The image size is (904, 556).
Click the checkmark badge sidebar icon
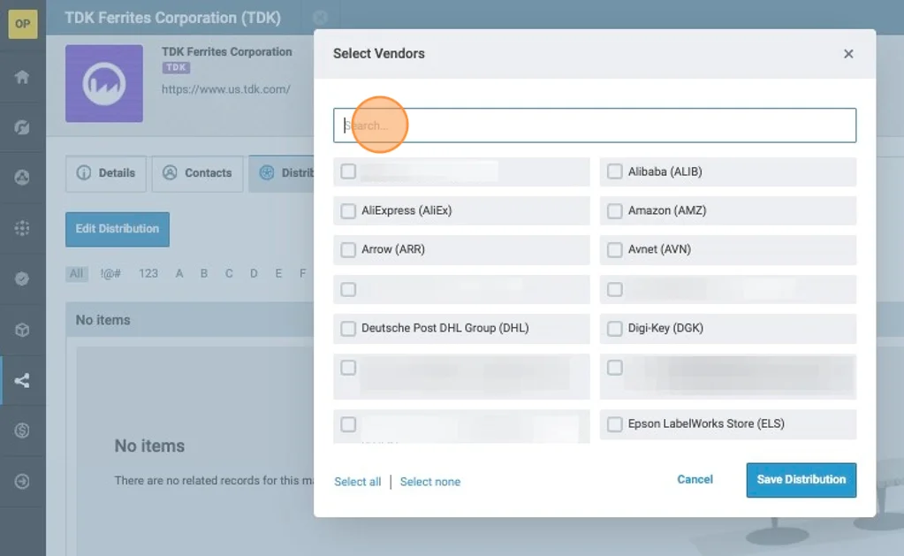22,278
